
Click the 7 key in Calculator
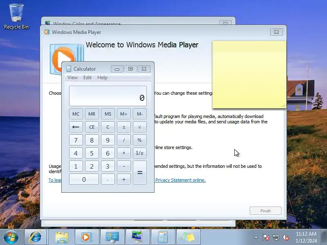pos(76,140)
